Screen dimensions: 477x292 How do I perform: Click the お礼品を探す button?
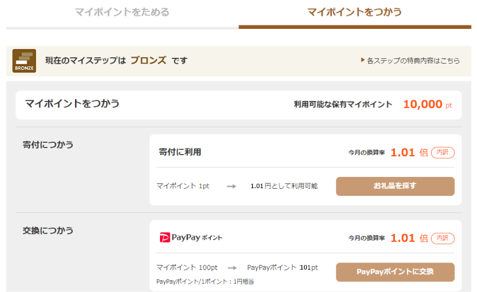point(395,186)
